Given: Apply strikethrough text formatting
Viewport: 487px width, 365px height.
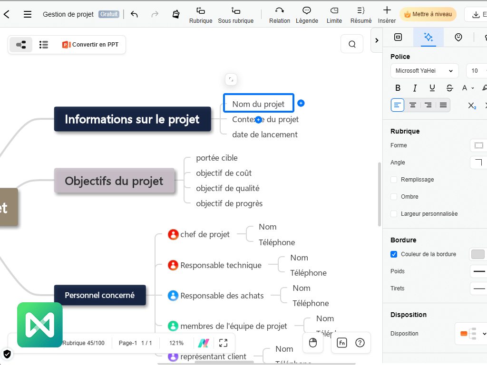Looking at the screenshot, I should [x=449, y=88].
